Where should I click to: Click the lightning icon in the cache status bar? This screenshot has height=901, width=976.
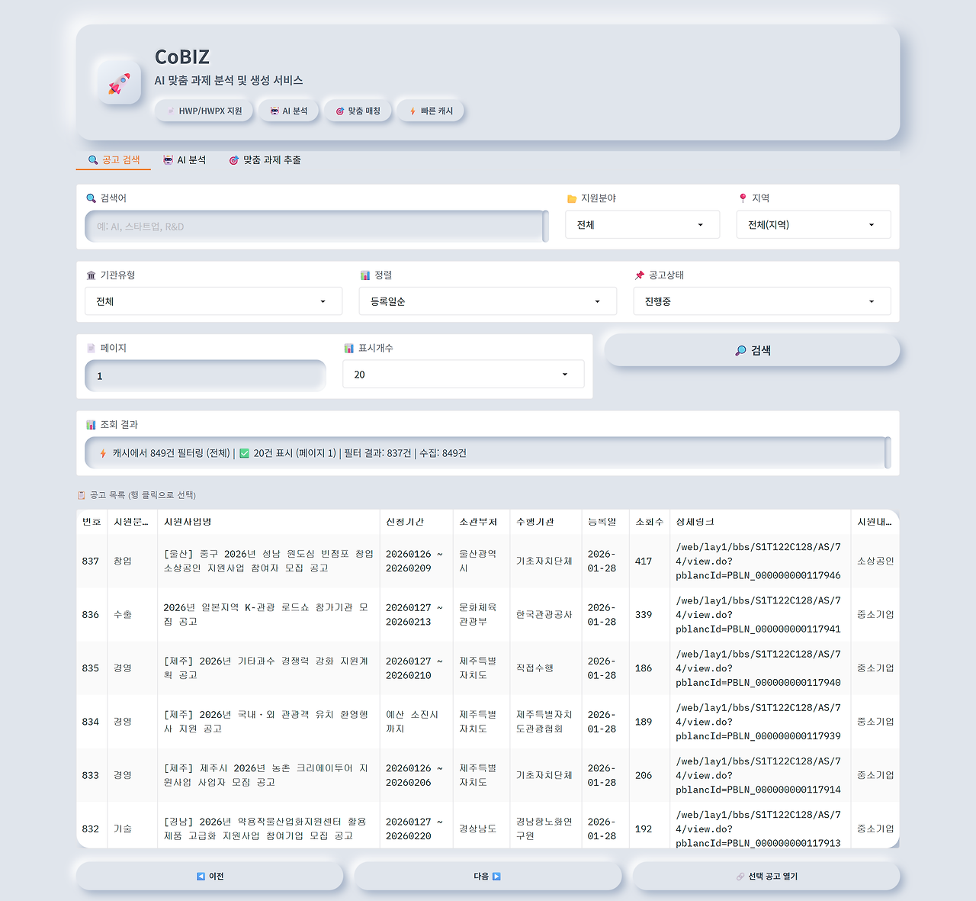(101, 452)
